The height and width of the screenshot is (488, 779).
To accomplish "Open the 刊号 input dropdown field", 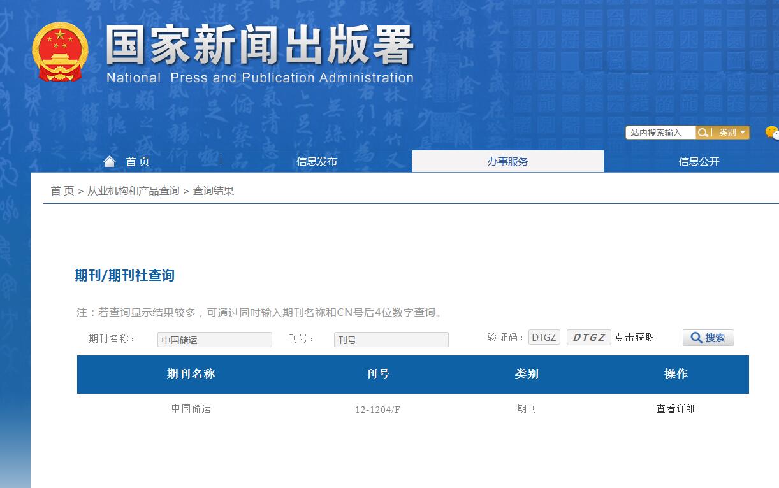I will [391, 339].
